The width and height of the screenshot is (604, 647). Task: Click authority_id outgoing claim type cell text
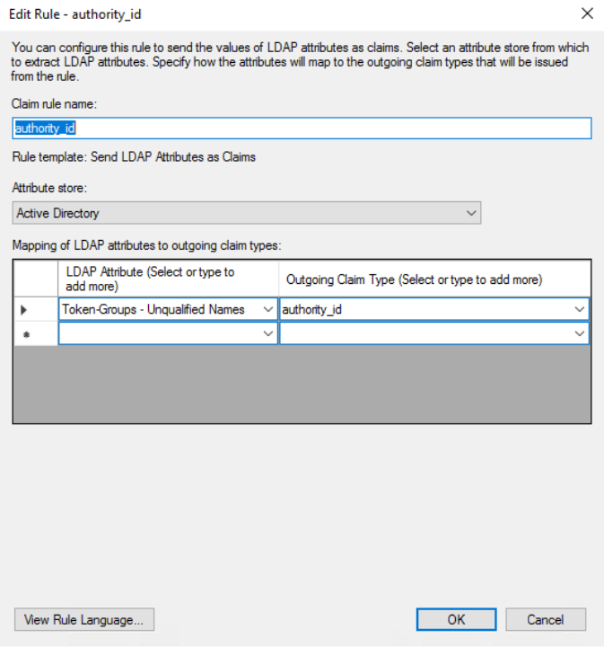tap(313, 310)
